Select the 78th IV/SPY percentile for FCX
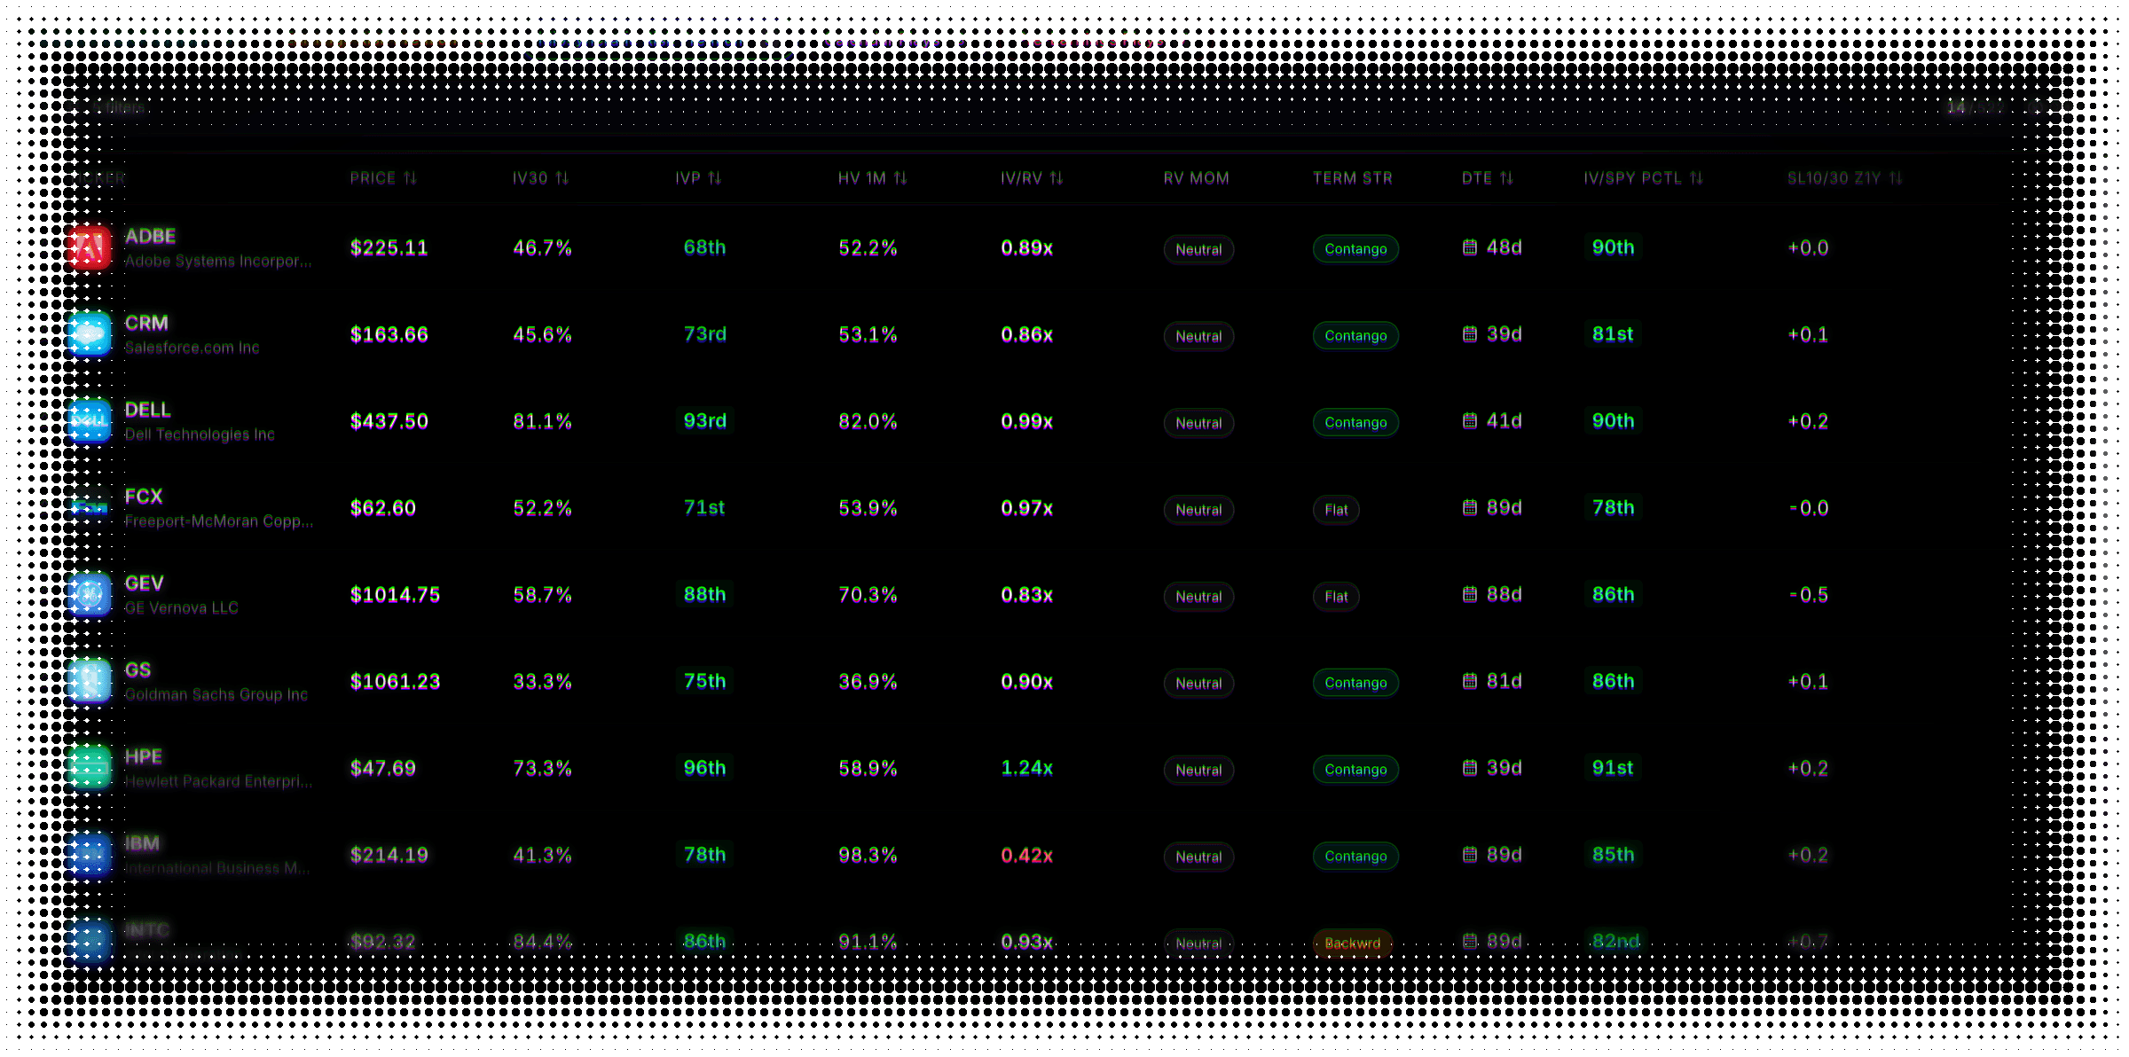The width and height of the screenshot is (2129, 1057). [1613, 508]
